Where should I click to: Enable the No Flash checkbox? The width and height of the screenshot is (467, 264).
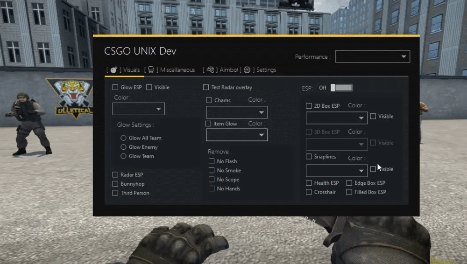(212, 161)
